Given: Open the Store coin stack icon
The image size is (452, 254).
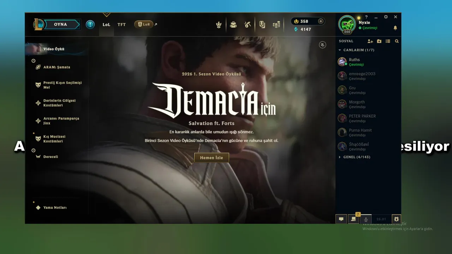Looking at the screenshot, I should 276,24.
